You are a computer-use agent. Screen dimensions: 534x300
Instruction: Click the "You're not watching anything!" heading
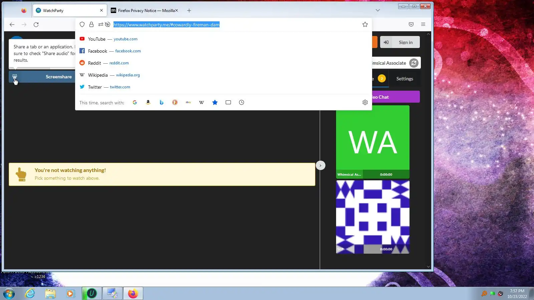[70, 170]
